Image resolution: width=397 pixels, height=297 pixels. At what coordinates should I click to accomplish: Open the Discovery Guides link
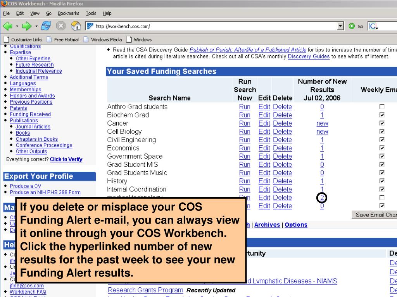[x=309, y=56]
